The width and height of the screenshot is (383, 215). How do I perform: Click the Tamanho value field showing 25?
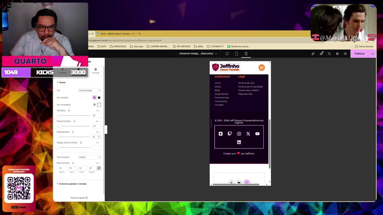[96, 115]
